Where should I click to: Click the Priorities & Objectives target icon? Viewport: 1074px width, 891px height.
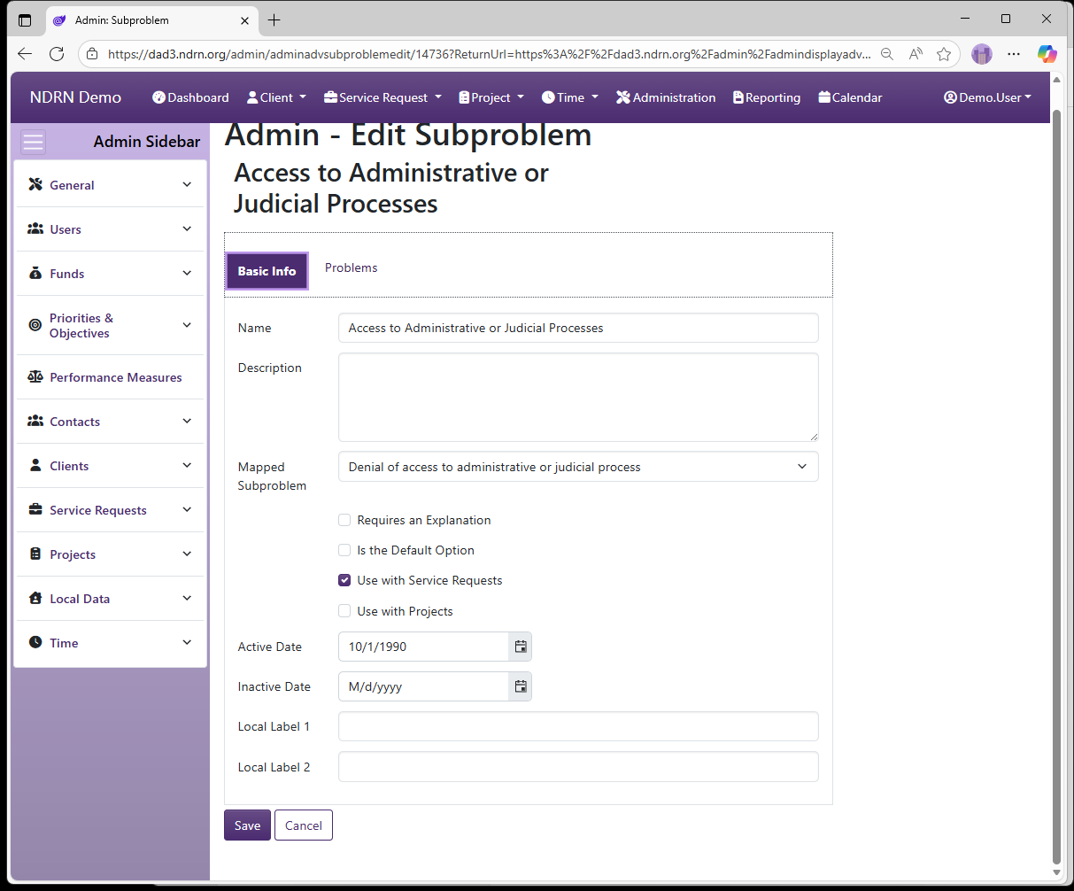click(35, 325)
